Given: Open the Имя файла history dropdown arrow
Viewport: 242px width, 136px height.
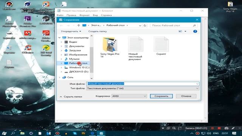Looking at the screenshot, I should coord(197,84).
